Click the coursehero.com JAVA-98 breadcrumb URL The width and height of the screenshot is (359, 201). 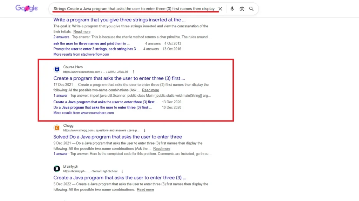pyautogui.click(x=96, y=72)
